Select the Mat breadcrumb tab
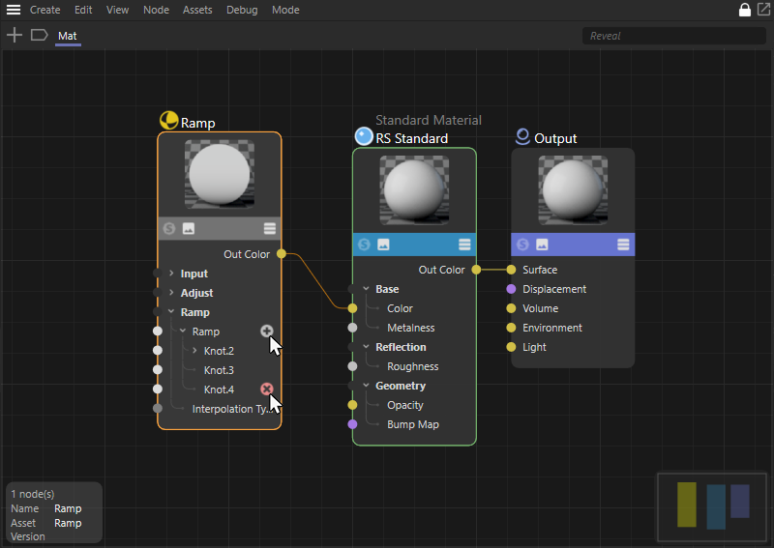This screenshot has width=774, height=548. [x=68, y=36]
